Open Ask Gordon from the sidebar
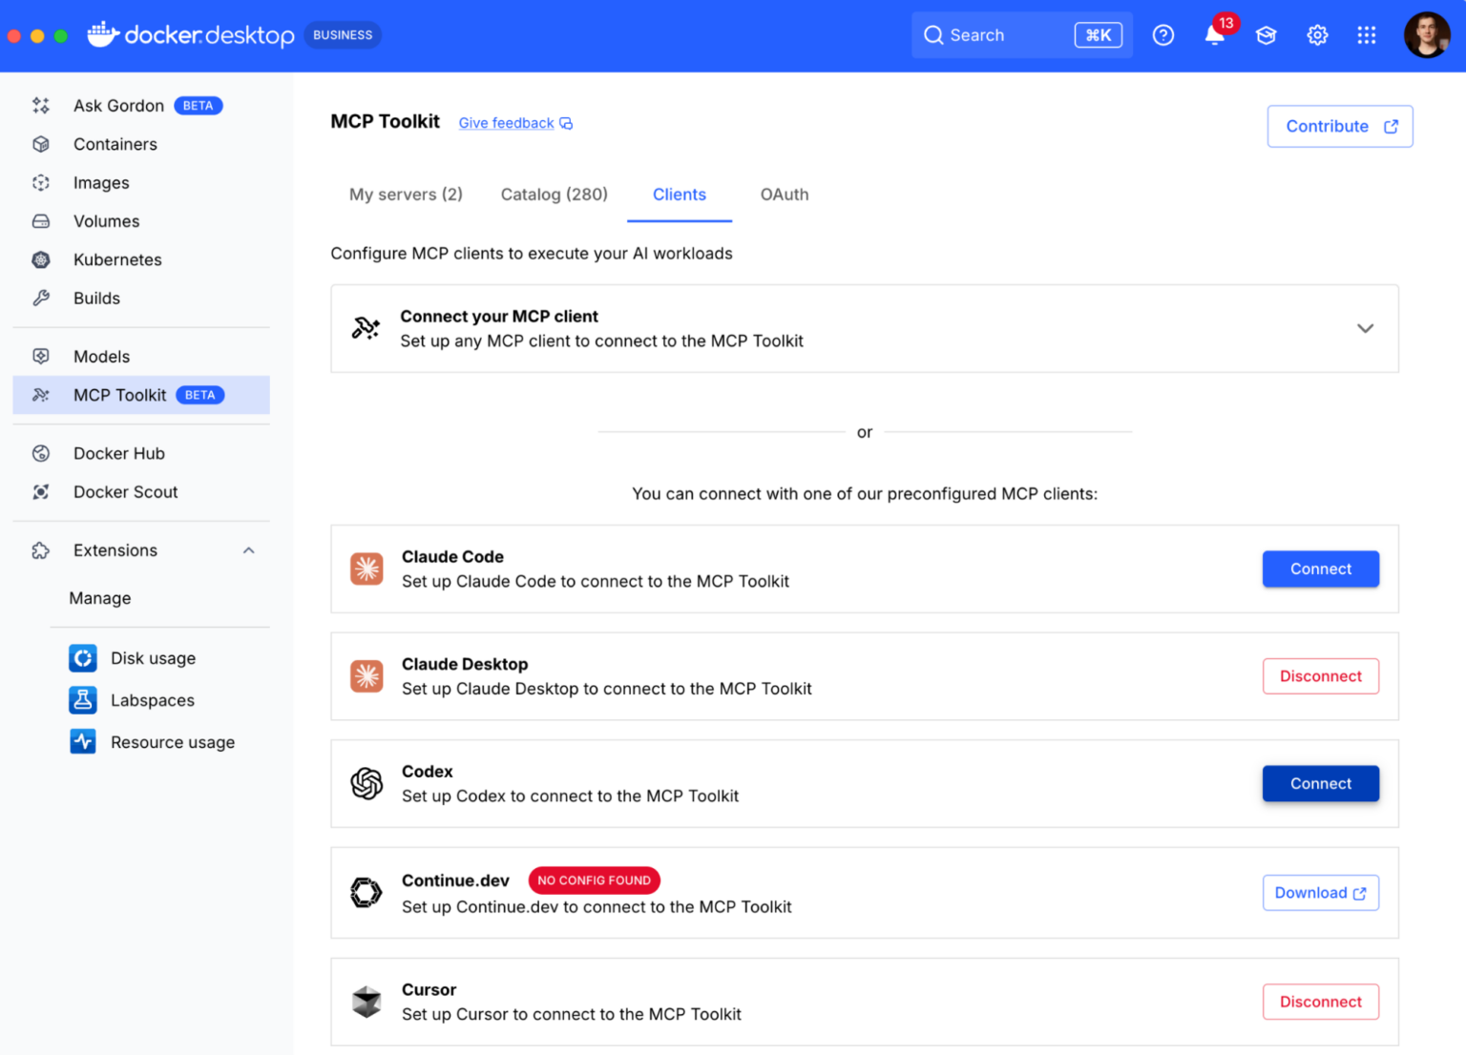The image size is (1466, 1055). 118,105
